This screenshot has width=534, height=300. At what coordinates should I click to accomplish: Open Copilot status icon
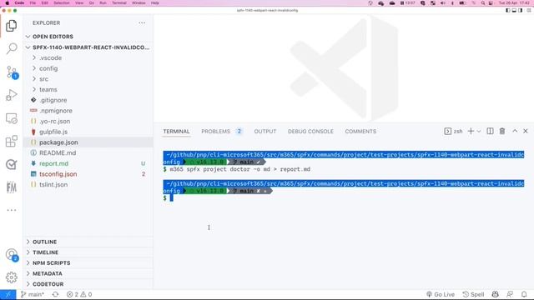[495, 294]
